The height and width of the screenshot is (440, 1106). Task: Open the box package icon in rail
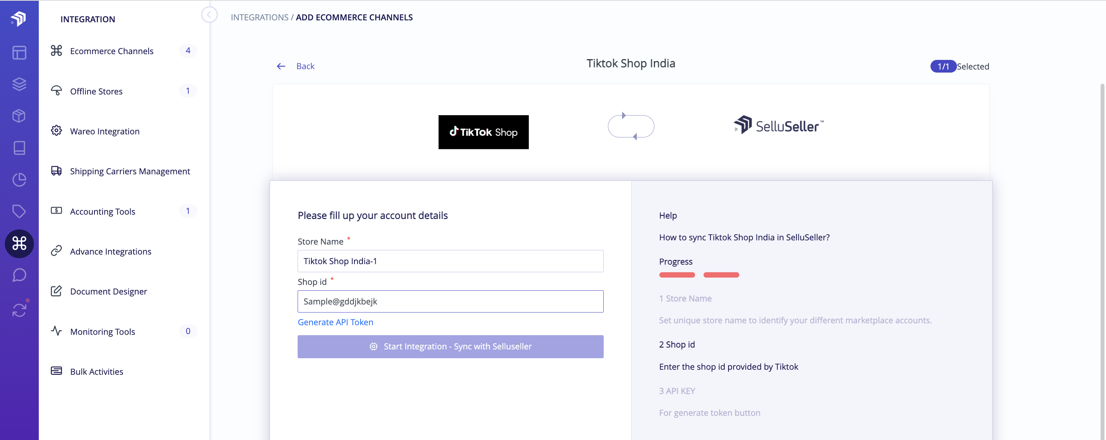tap(19, 116)
